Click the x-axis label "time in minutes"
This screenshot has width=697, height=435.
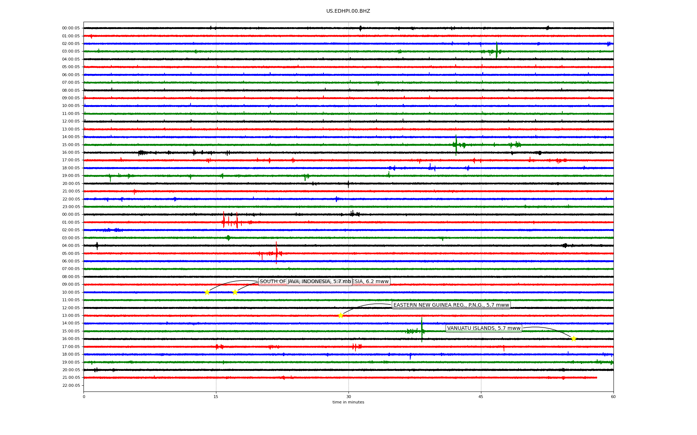tap(348, 402)
